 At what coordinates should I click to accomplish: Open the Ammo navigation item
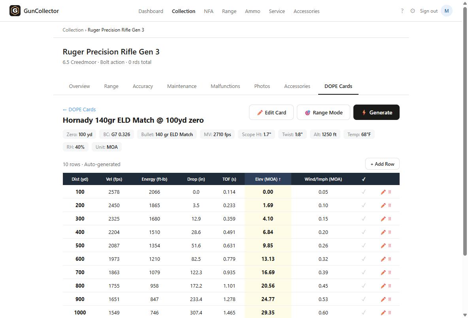[x=253, y=11]
